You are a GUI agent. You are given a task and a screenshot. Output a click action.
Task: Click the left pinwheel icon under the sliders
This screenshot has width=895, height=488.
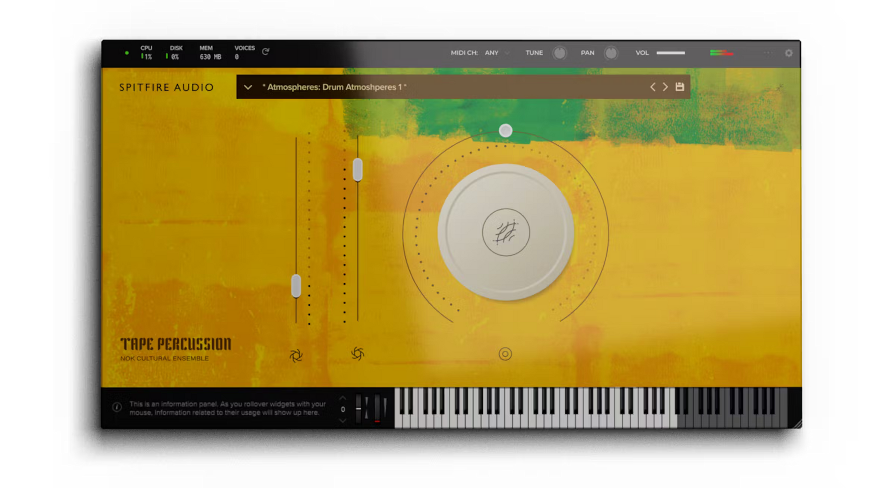[296, 356]
